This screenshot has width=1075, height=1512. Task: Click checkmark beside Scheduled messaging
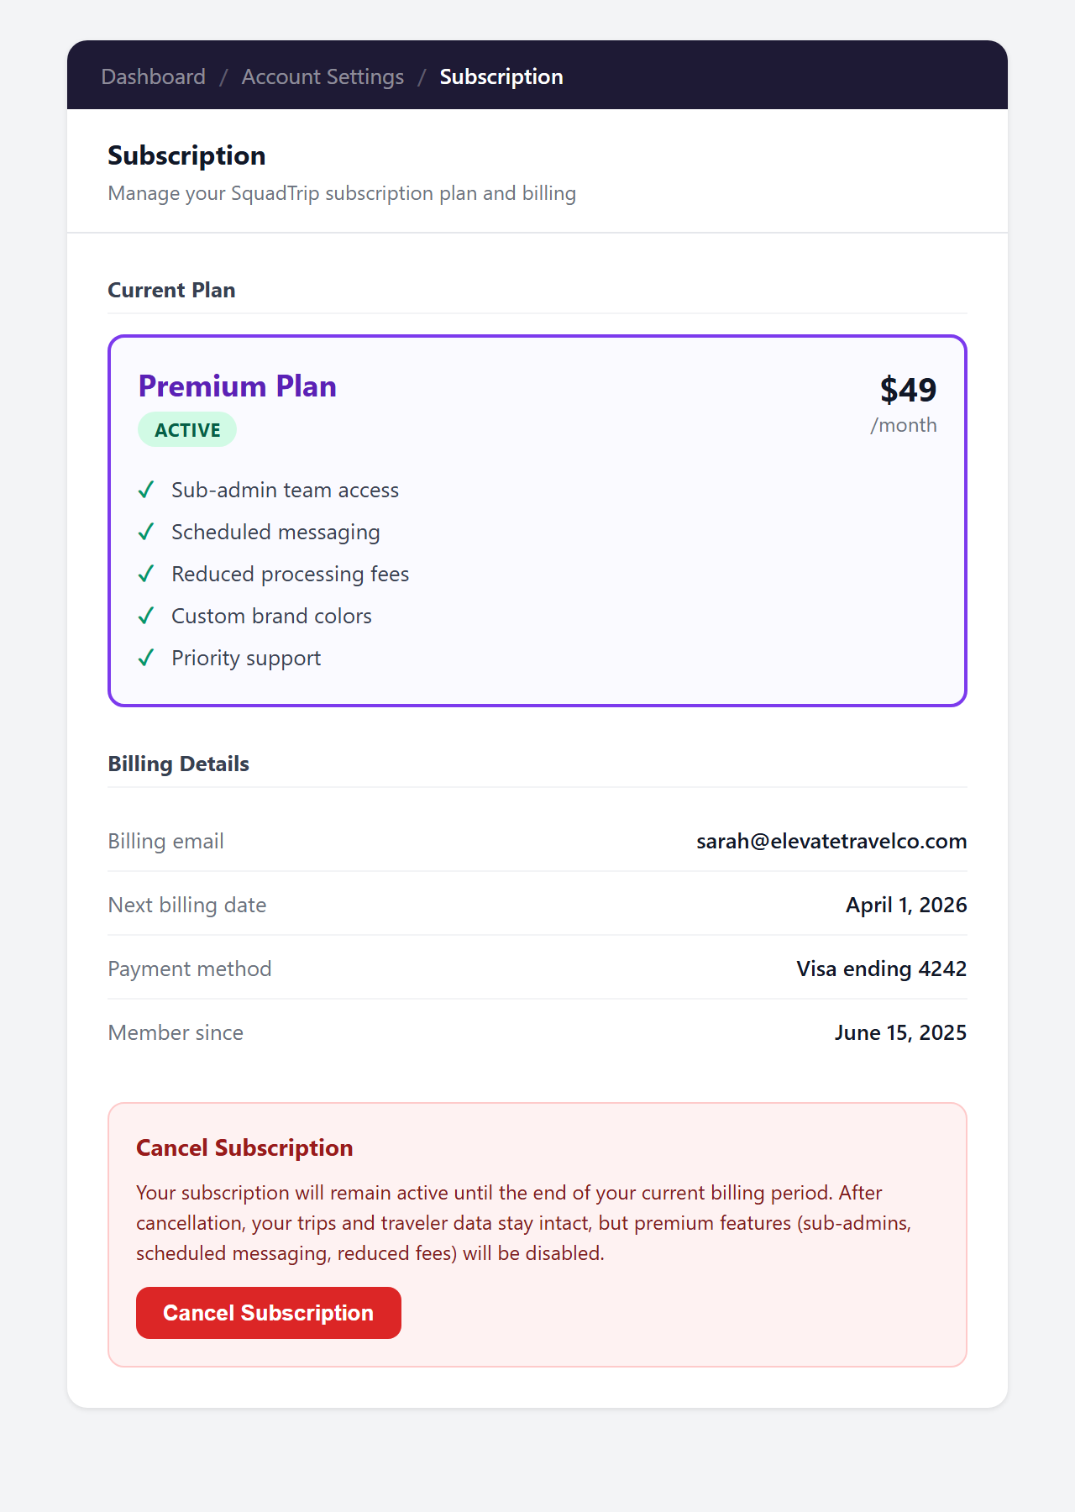[146, 532]
